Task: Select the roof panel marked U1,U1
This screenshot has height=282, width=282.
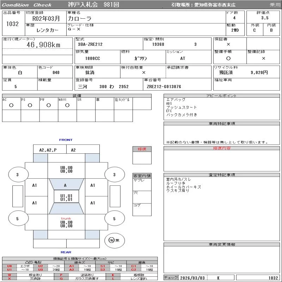Action: tap(66, 197)
